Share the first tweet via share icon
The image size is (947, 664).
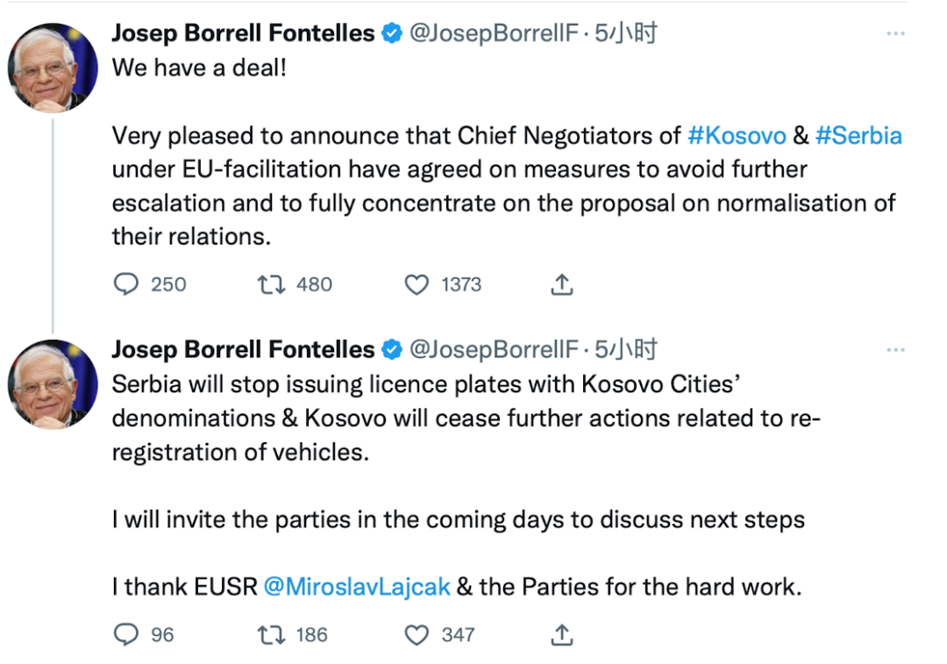point(562,284)
